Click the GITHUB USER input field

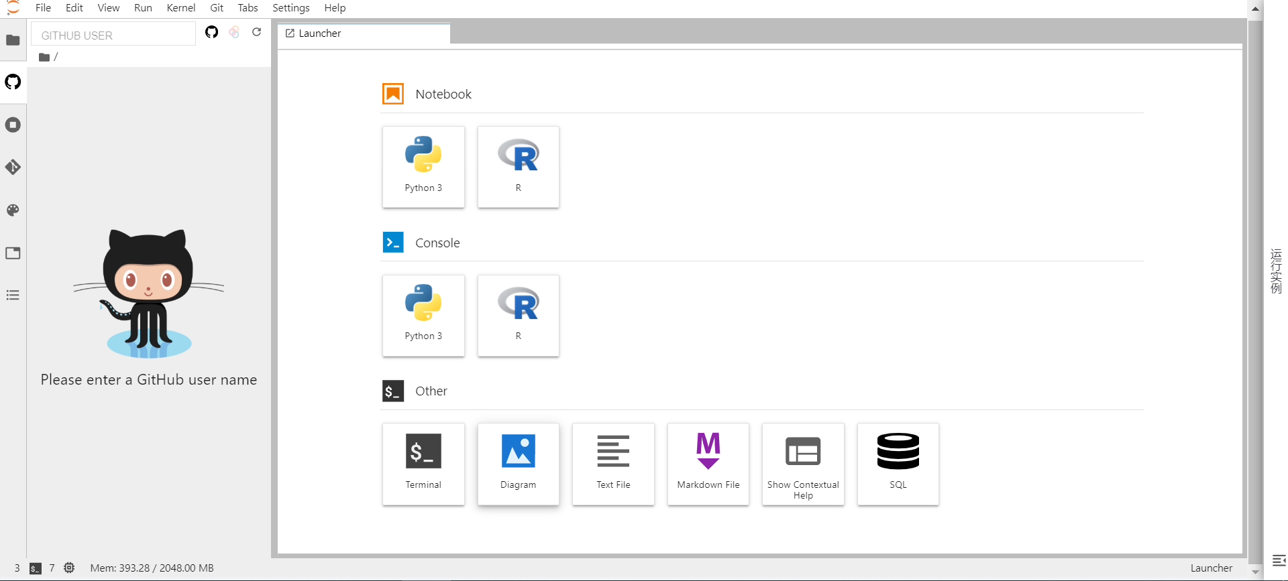click(x=114, y=36)
